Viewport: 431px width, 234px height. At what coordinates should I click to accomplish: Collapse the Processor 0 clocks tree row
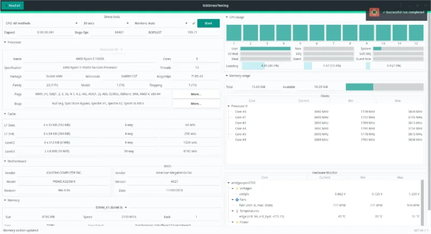click(x=228, y=106)
